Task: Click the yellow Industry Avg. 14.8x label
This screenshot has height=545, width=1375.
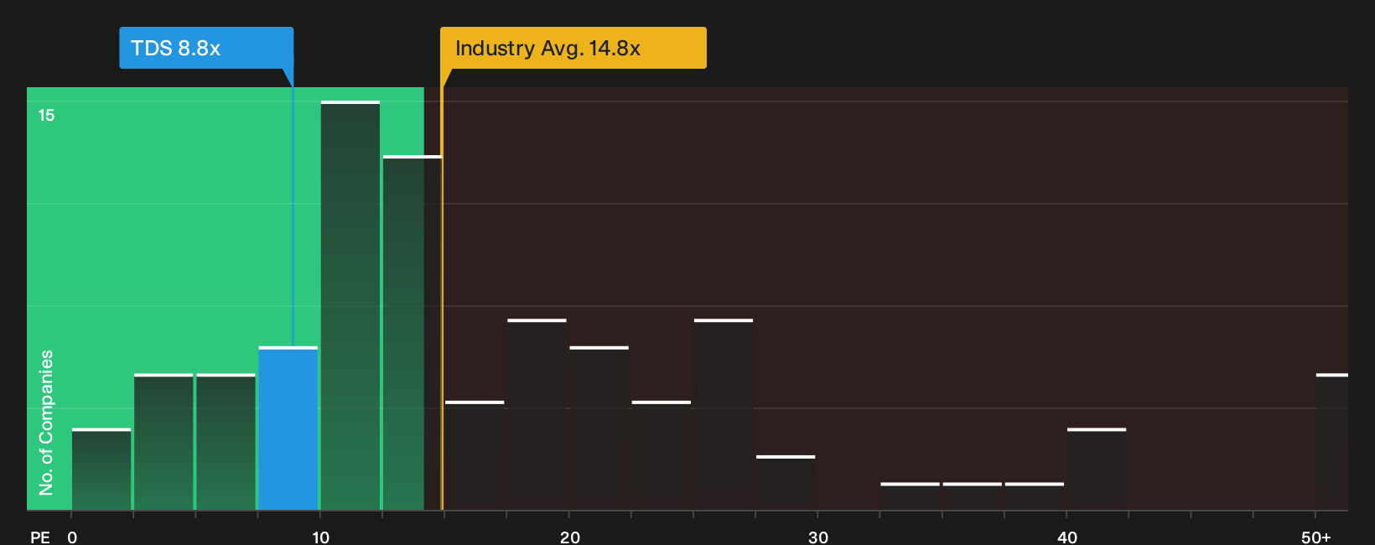Action: pyautogui.click(x=573, y=48)
